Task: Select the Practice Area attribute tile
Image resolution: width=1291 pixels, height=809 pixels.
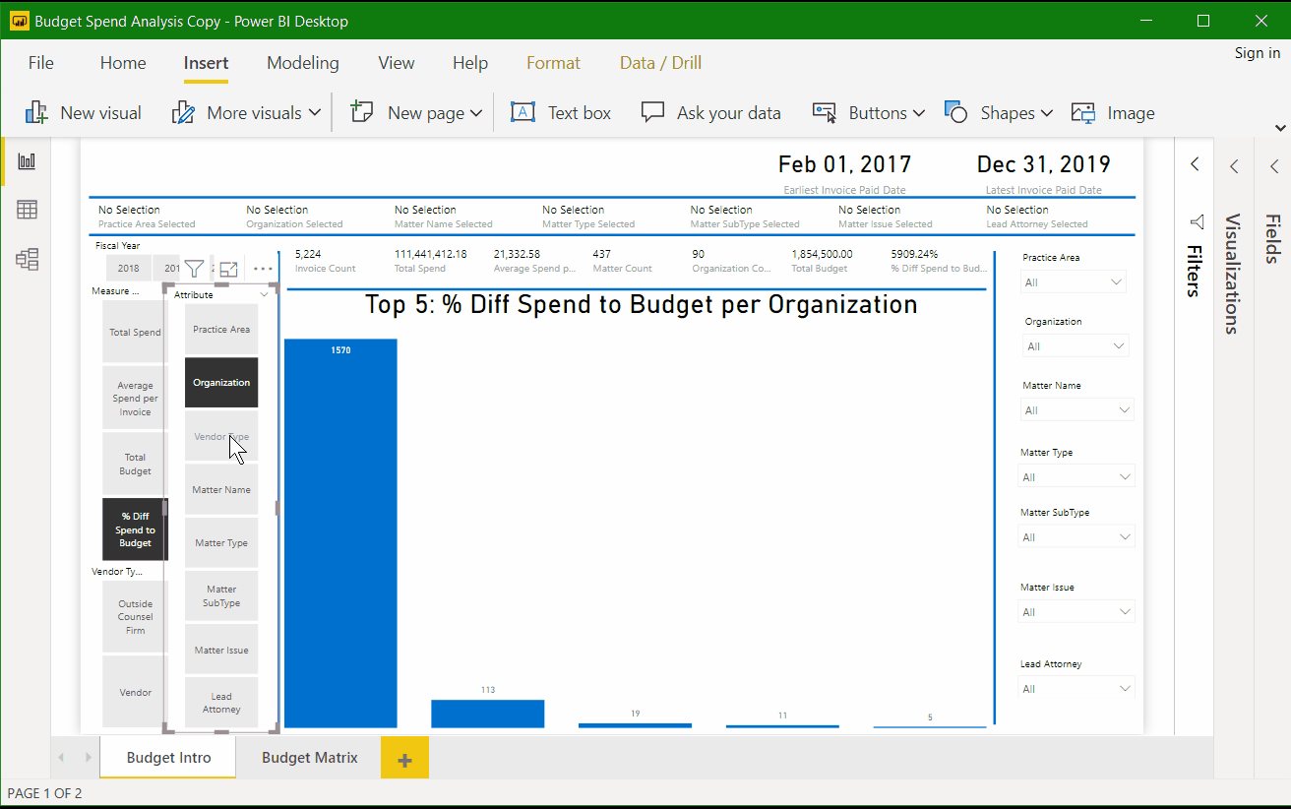Action: (x=221, y=330)
